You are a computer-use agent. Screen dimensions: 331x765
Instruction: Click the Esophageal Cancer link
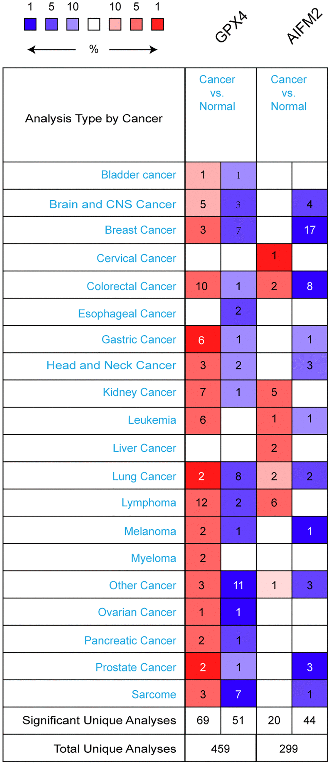coord(127,313)
